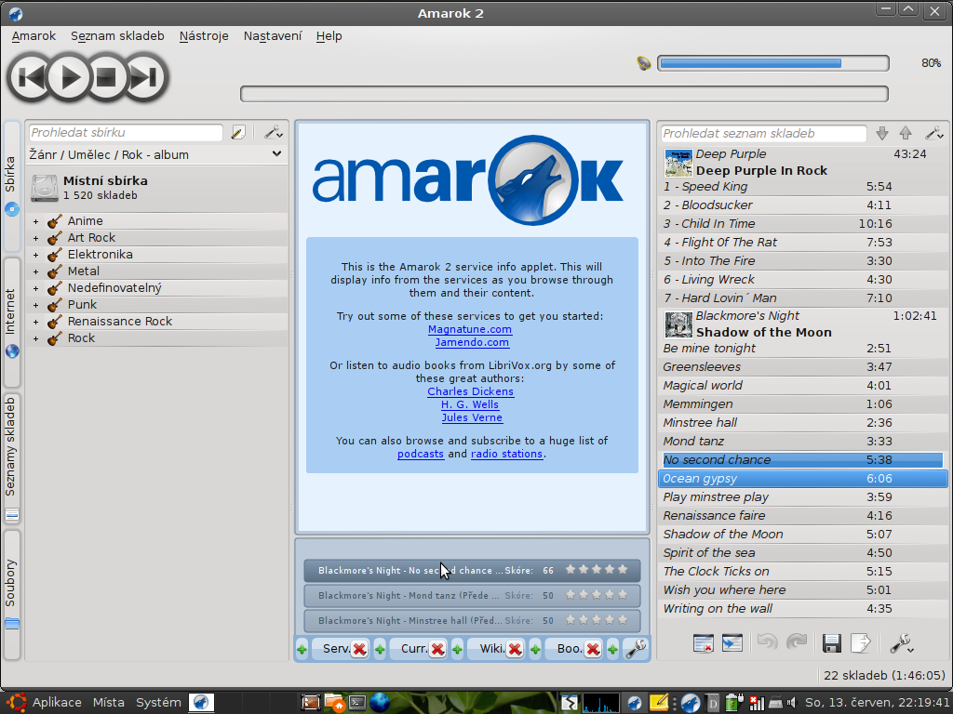The width and height of the screenshot is (953, 714).
Task: Click in the Prohledat seznam skladeb search field
Action: [763, 134]
